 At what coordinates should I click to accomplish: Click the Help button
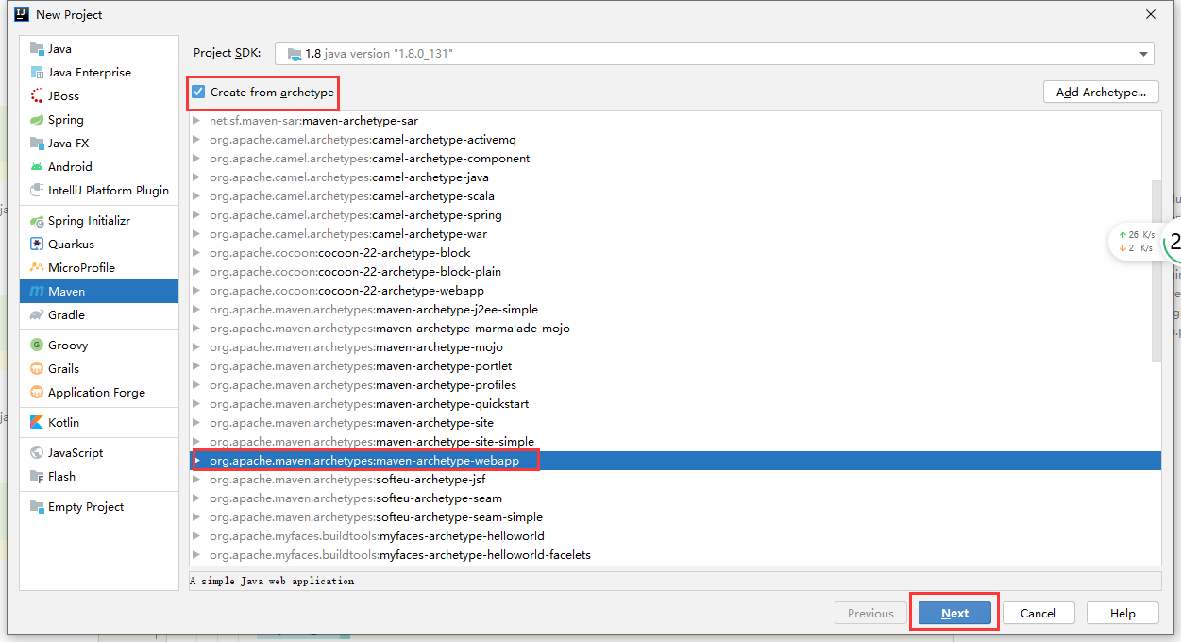1122,613
